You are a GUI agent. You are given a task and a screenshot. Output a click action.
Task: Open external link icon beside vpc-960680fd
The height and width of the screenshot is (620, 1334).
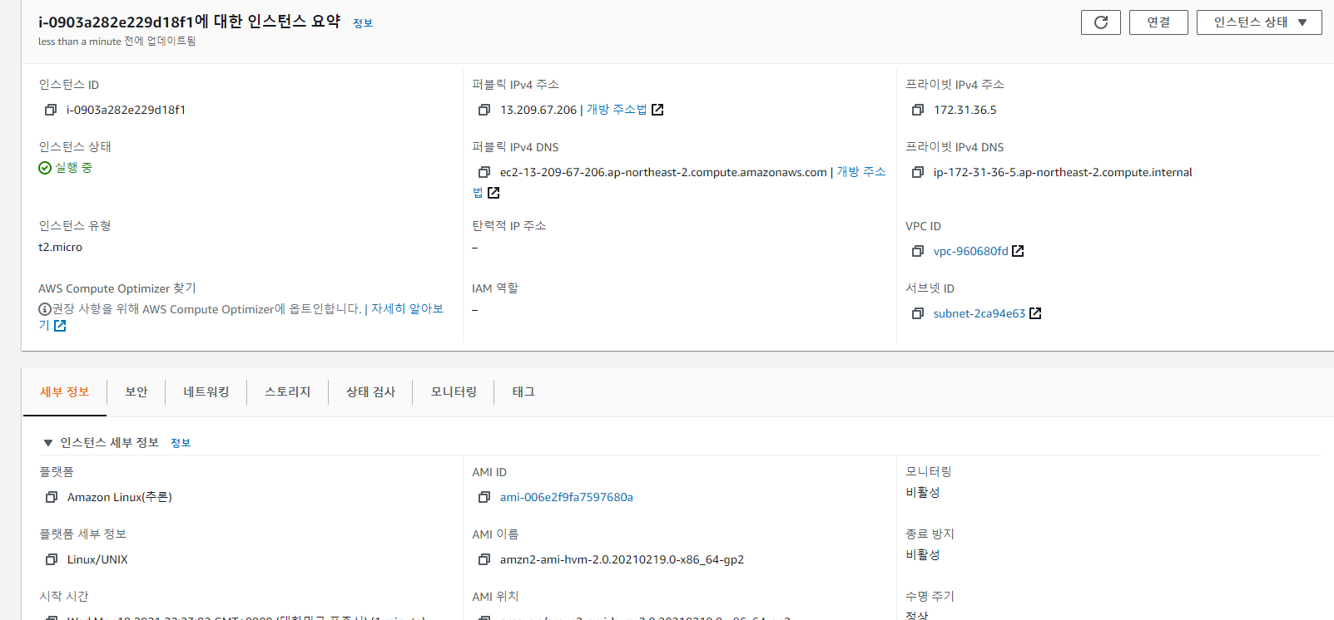(x=1018, y=251)
